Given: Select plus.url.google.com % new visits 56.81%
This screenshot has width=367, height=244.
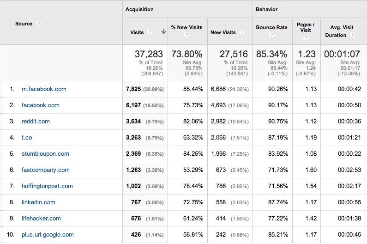Looking at the screenshot, I should 193,235.
